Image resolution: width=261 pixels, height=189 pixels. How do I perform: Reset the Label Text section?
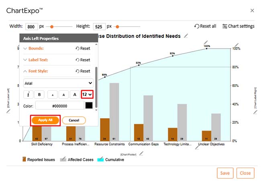pos(83,60)
